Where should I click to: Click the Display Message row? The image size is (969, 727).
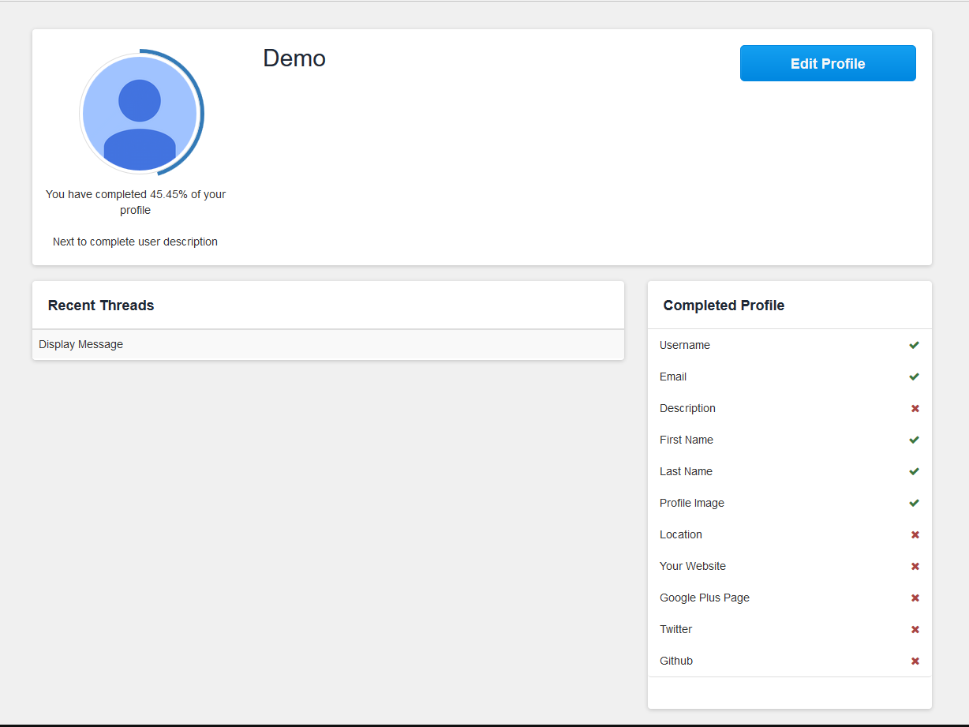pyautogui.click(x=328, y=344)
